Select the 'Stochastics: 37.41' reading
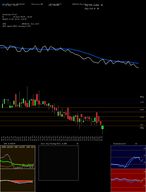The height and width of the screenshot is (192, 146). click(x=9, y=15)
